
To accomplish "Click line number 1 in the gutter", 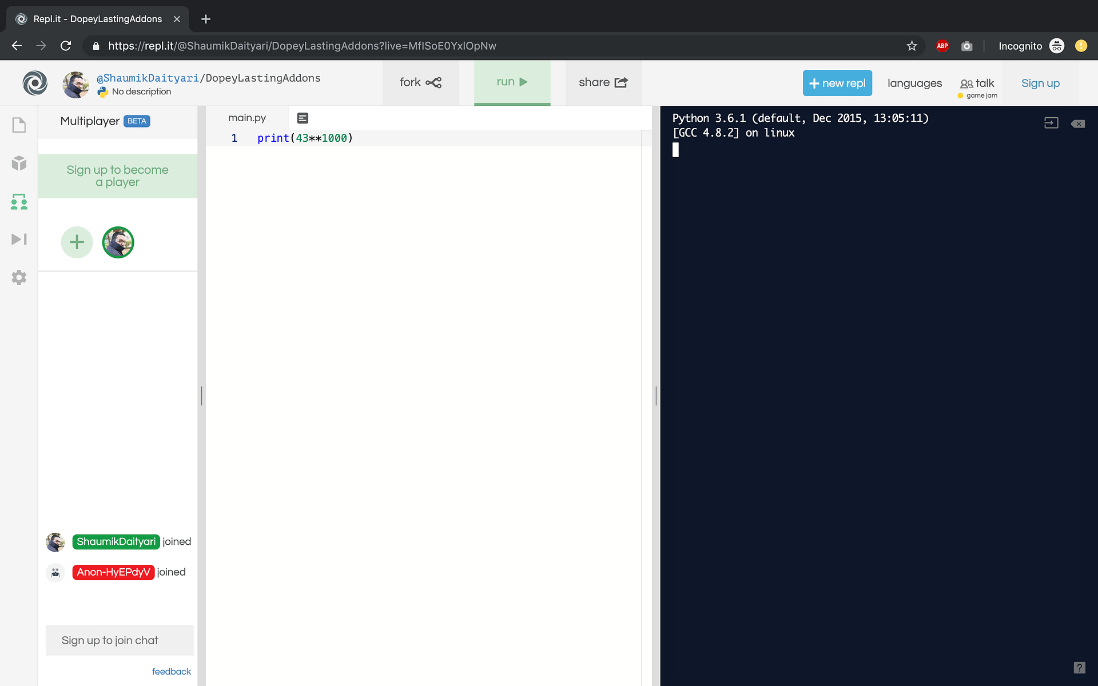I will [x=234, y=138].
